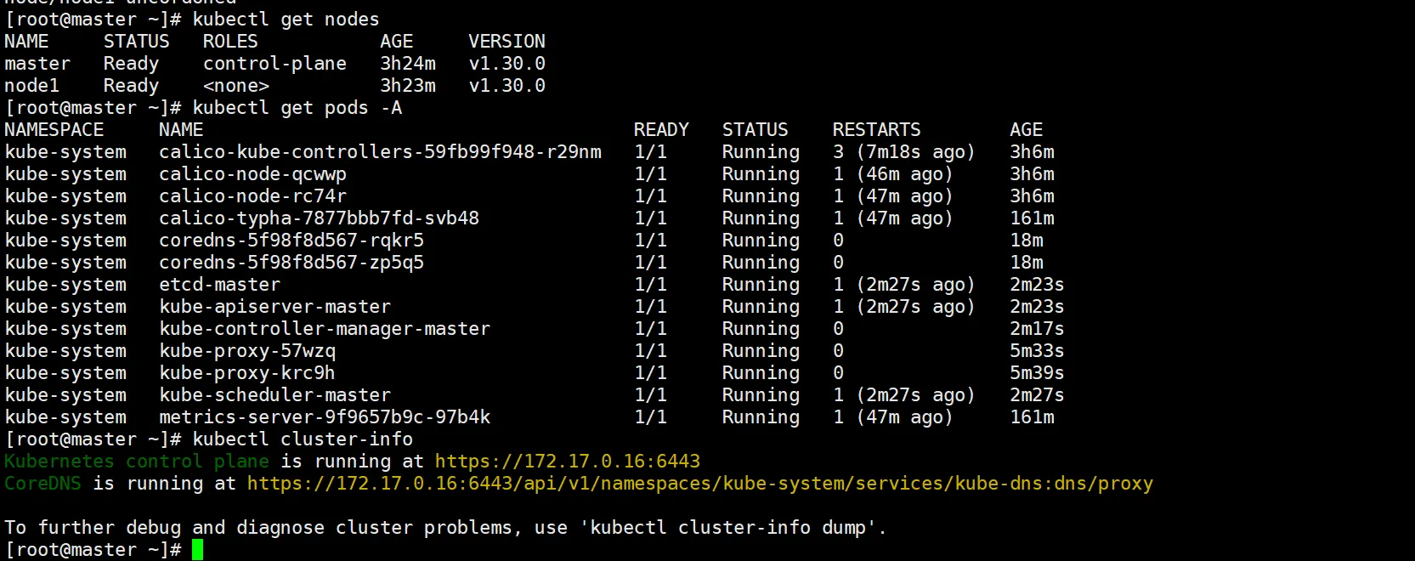Viewport: 1415px width, 561px height.
Task: Click age '5m39s' of kube-proxy-krc9h
Action: (x=1037, y=373)
